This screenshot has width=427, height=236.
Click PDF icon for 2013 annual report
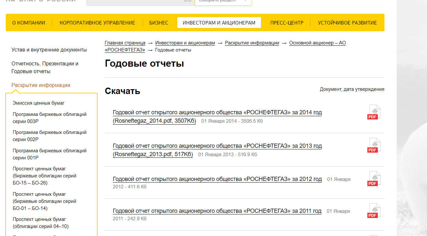click(374, 146)
